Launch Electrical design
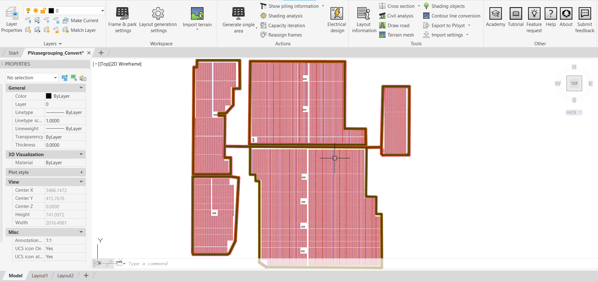Image resolution: width=598 pixels, height=282 pixels. click(x=337, y=19)
